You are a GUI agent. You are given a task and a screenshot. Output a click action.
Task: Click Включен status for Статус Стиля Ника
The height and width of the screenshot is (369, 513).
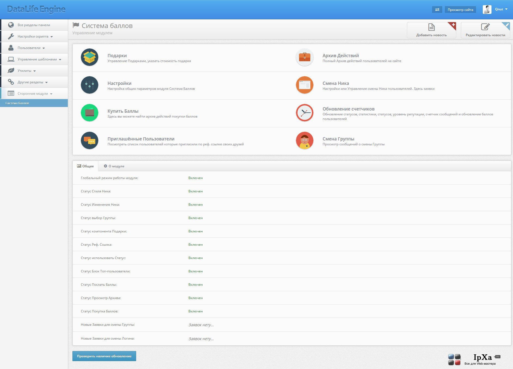pyautogui.click(x=196, y=191)
